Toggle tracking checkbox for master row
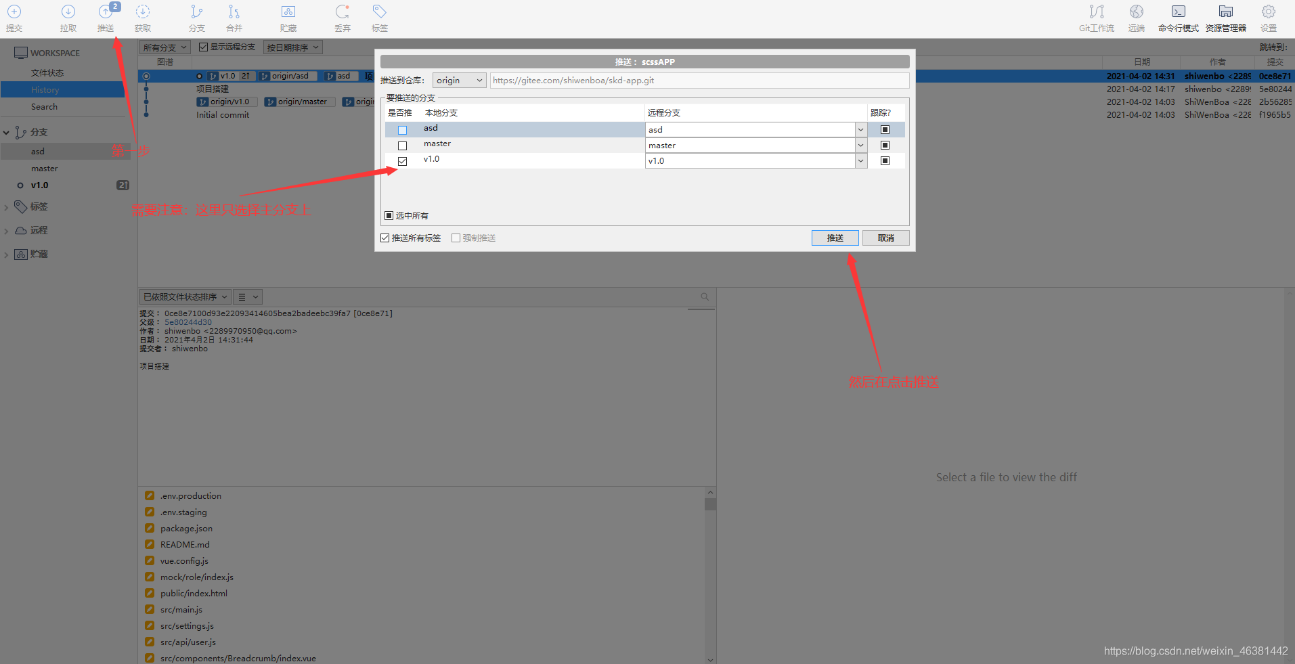1295x664 pixels. click(x=885, y=145)
